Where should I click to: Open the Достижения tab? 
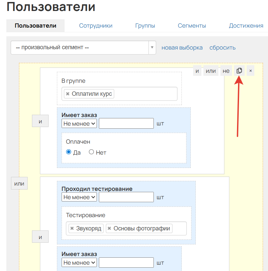coord(246,26)
